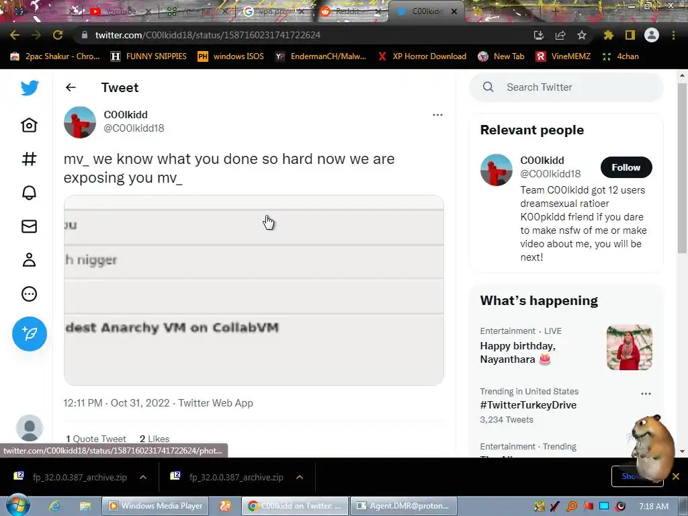Open the Notifications bell icon
Viewport: 688px width, 516px height.
(30, 193)
